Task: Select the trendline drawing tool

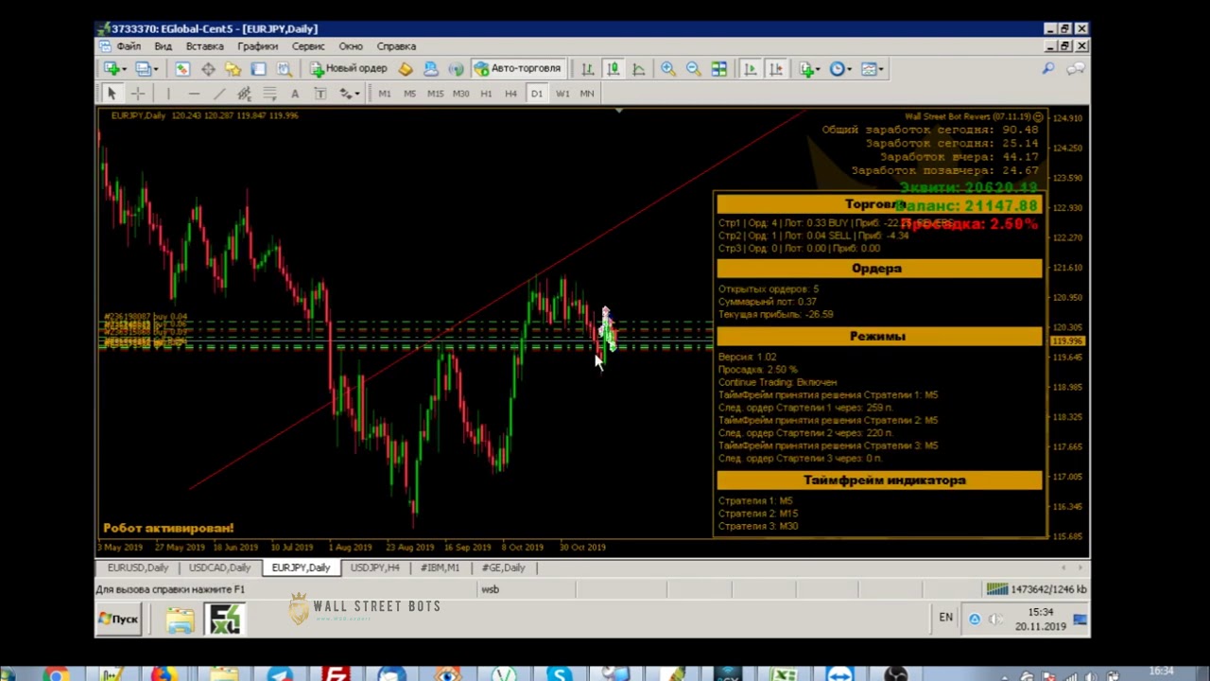Action: 219,94
